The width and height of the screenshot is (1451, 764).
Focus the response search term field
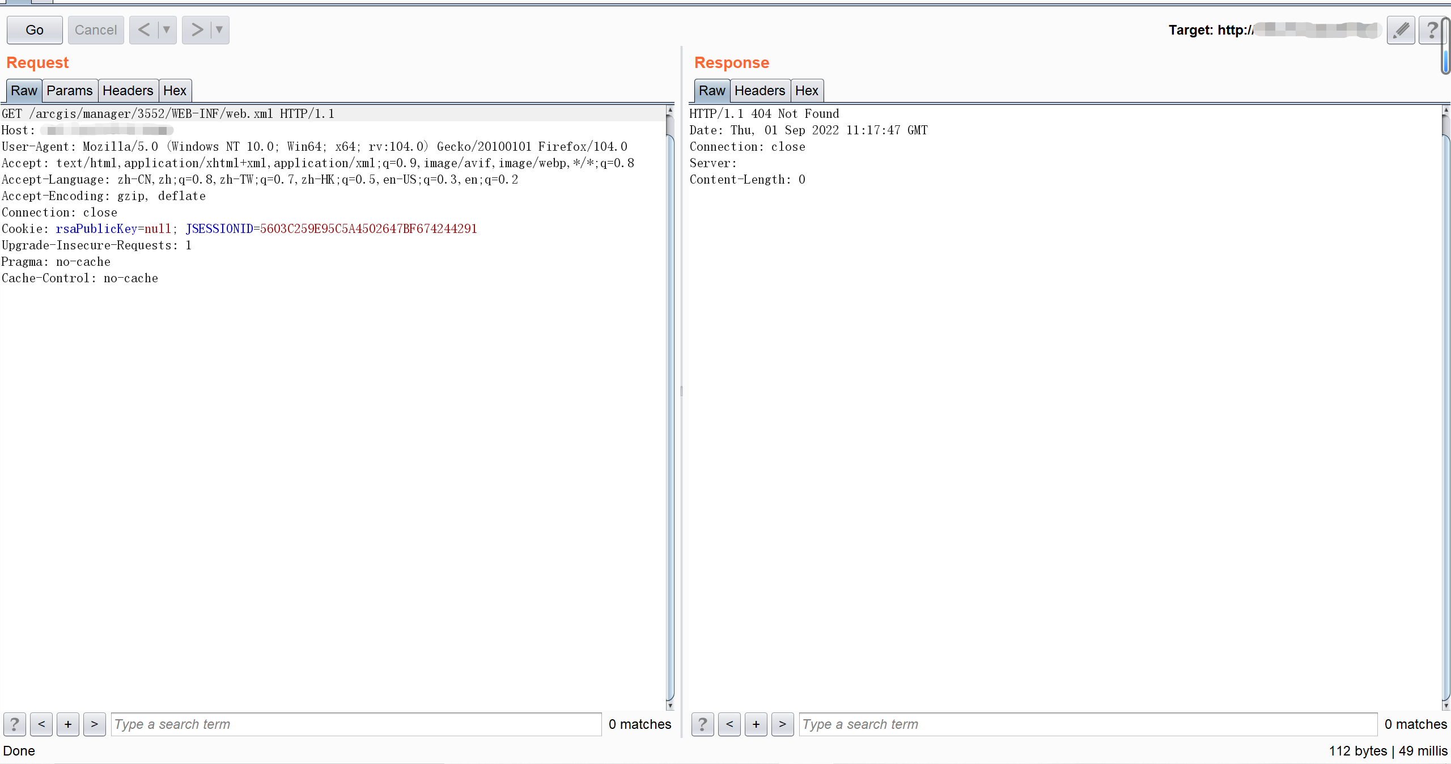click(1087, 724)
